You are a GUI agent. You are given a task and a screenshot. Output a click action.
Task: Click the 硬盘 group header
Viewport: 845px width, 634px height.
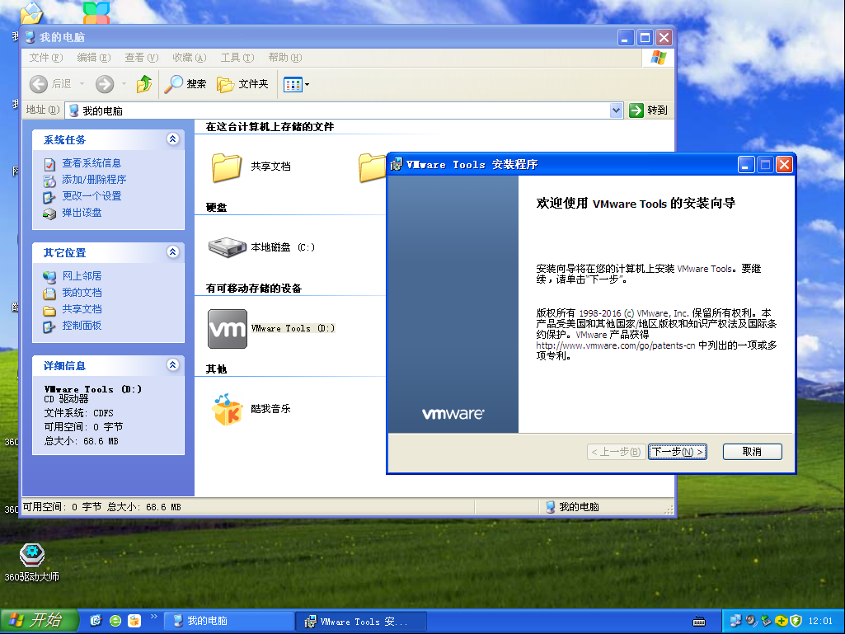click(216, 208)
